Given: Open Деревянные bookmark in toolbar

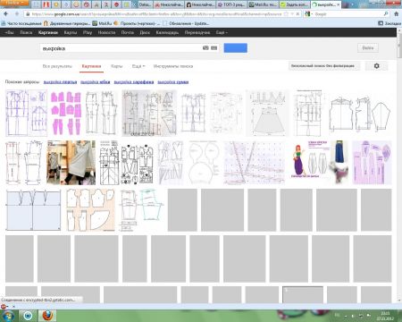Looking at the screenshot, I should point(66,23).
